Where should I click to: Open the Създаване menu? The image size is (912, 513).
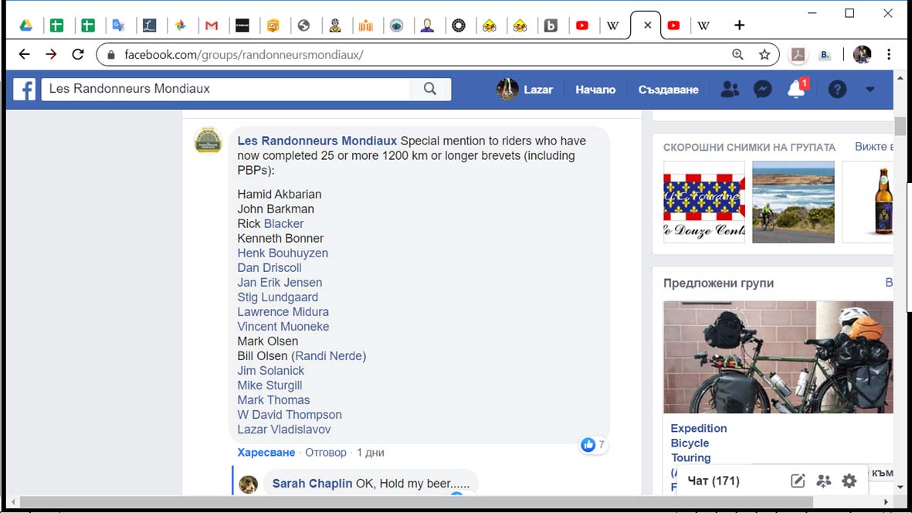668,90
